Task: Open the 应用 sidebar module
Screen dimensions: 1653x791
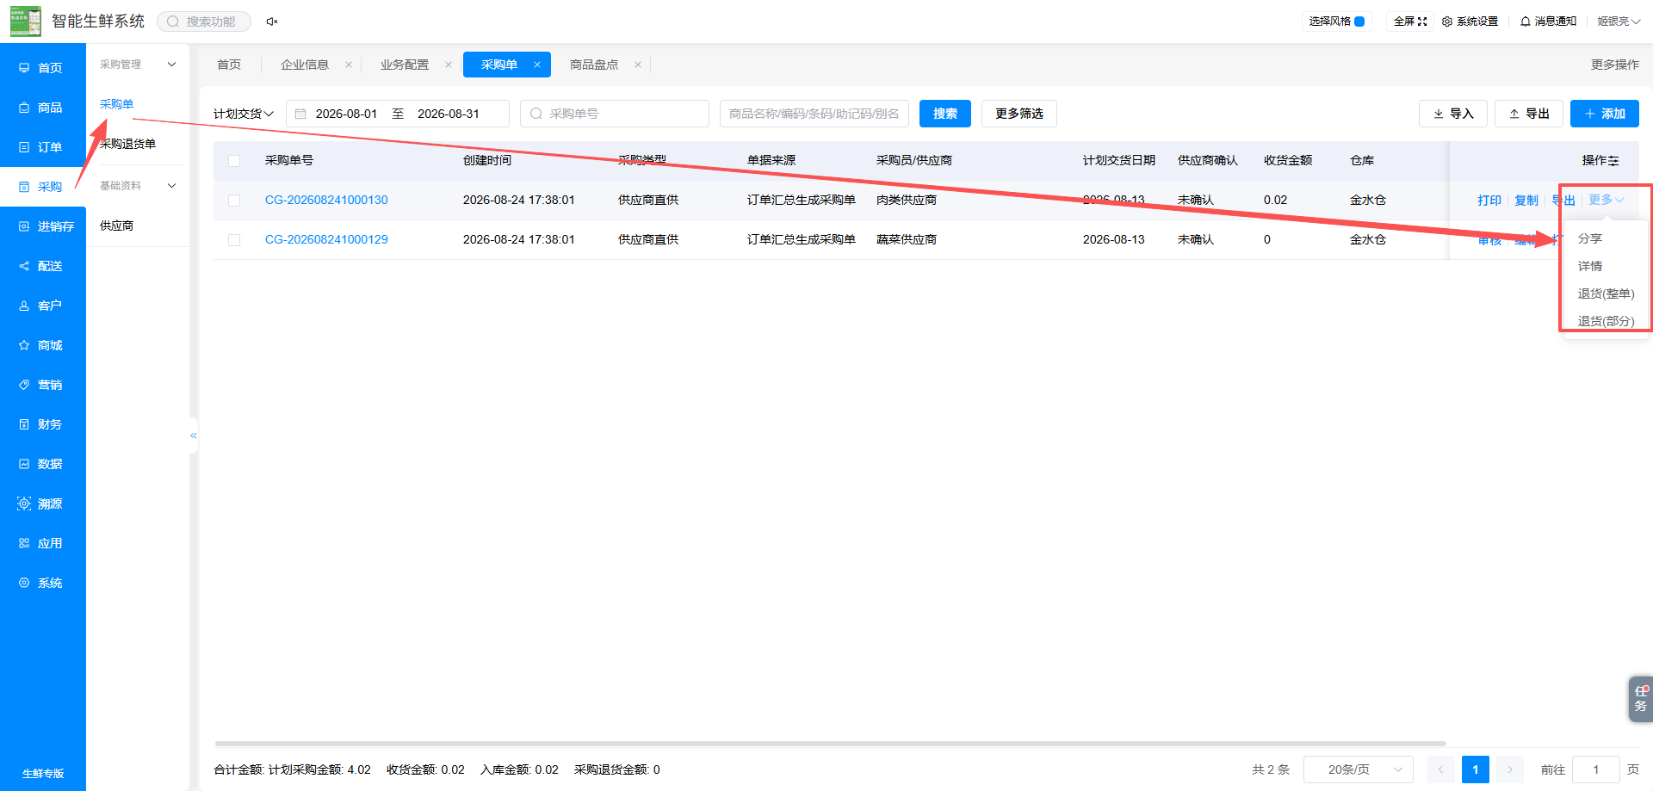Action: pos(42,543)
